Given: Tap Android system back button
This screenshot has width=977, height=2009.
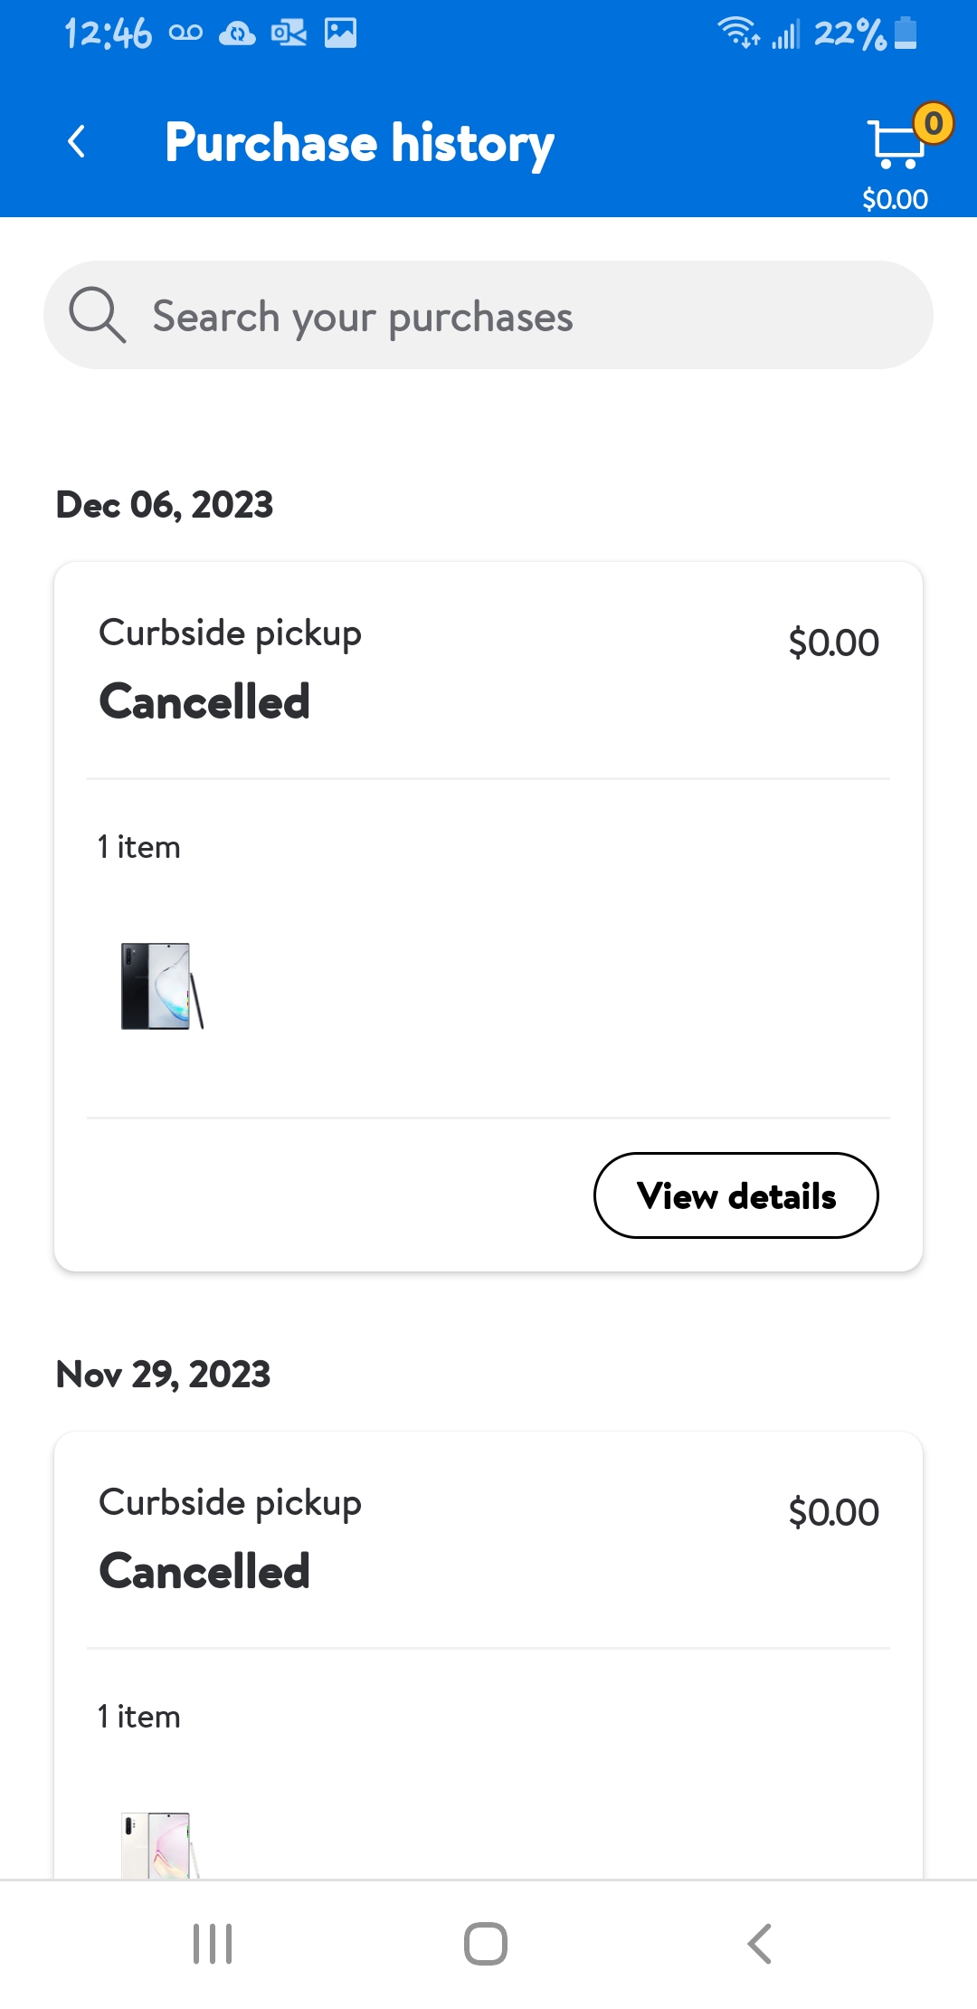Looking at the screenshot, I should [x=760, y=1943].
